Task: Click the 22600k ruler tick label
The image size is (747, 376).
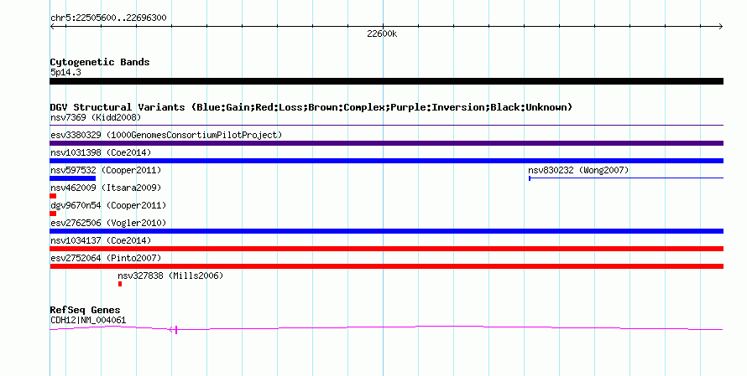Action: click(x=382, y=33)
